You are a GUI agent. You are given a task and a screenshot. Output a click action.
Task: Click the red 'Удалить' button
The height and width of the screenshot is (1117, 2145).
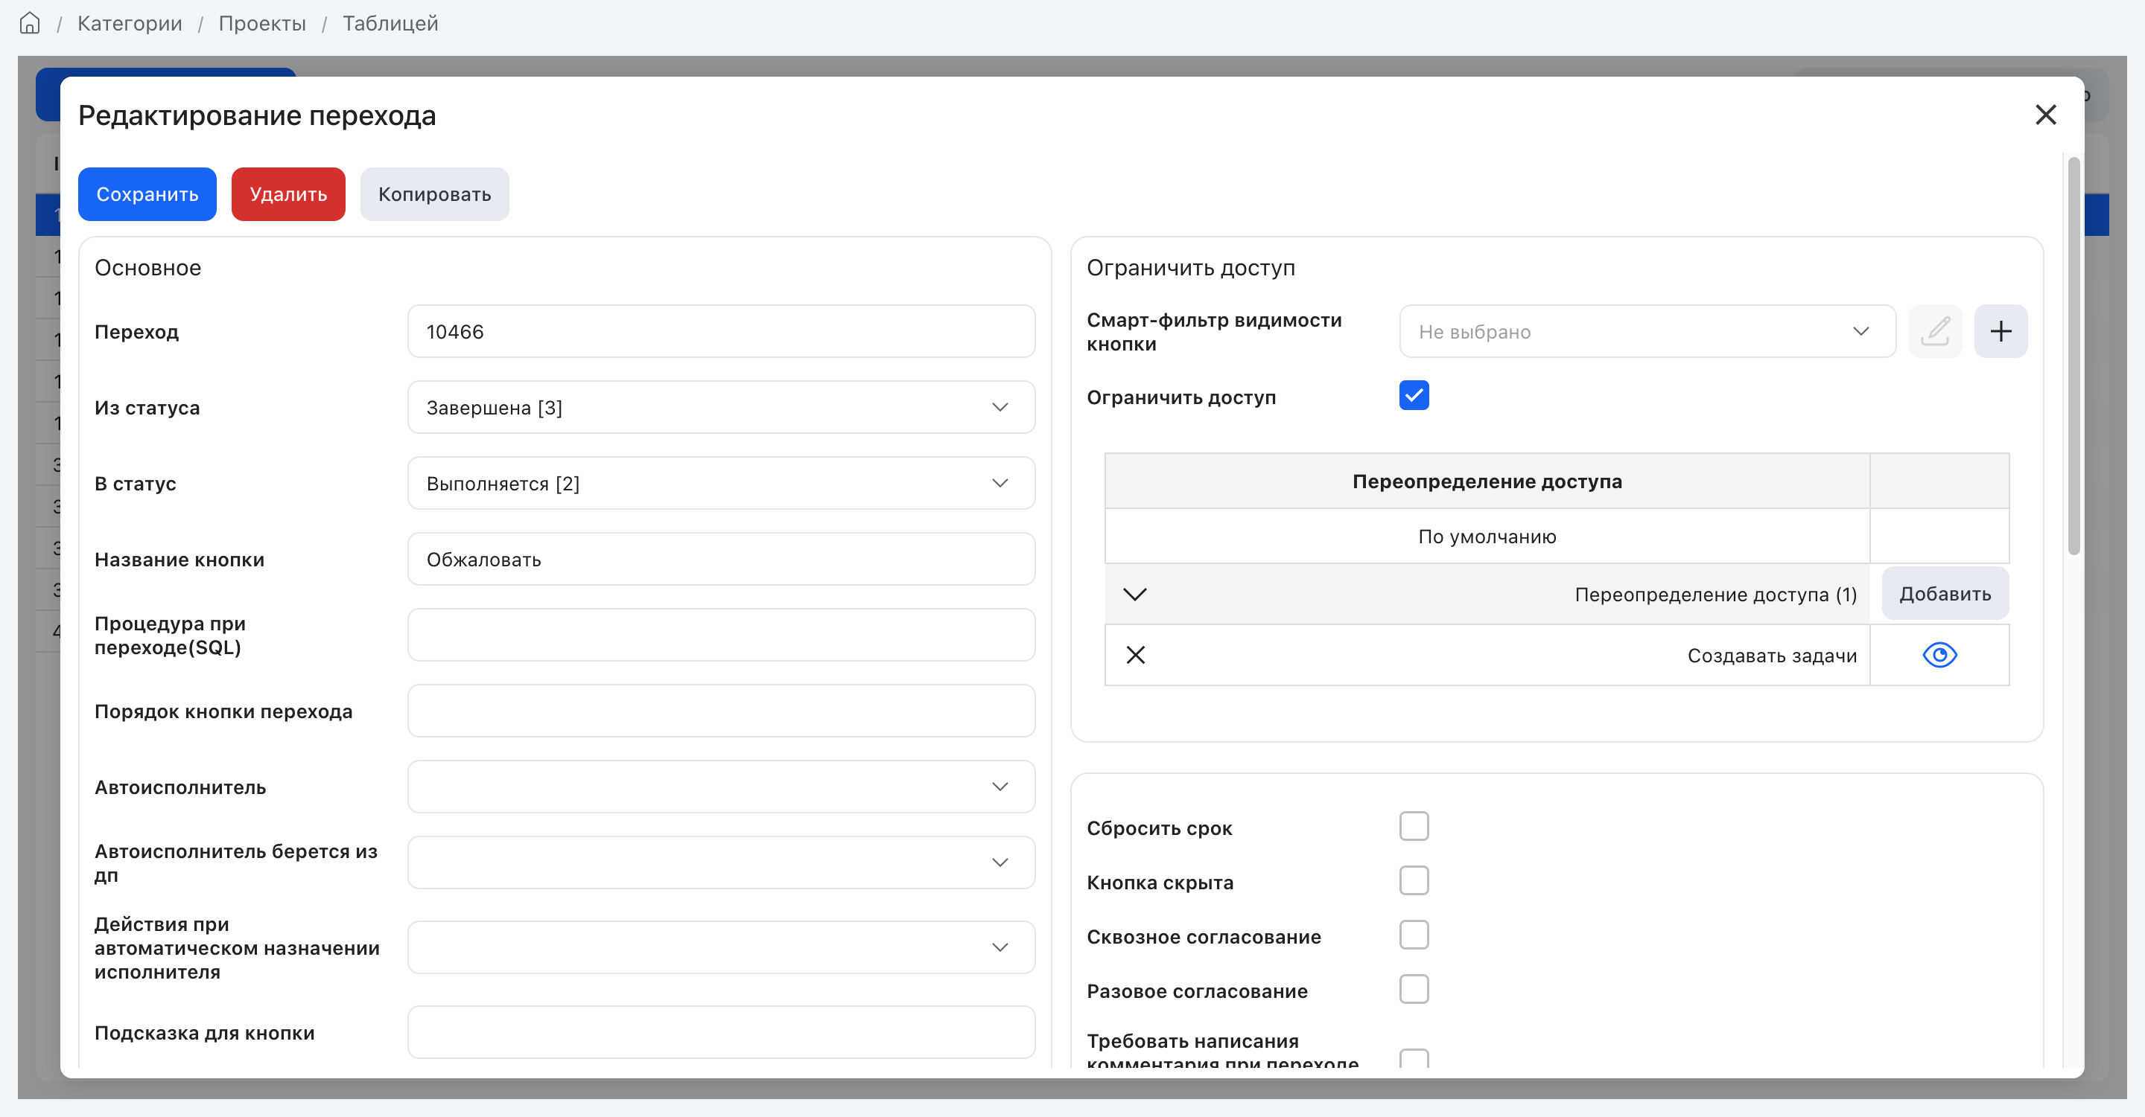tap(288, 193)
